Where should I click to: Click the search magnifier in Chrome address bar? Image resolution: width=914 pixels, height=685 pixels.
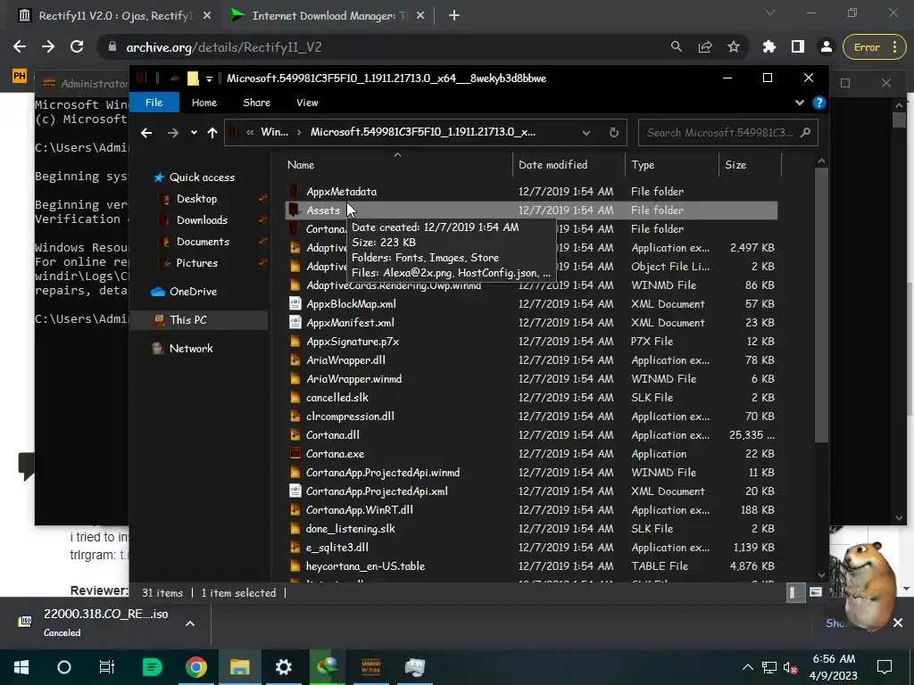(x=677, y=46)
